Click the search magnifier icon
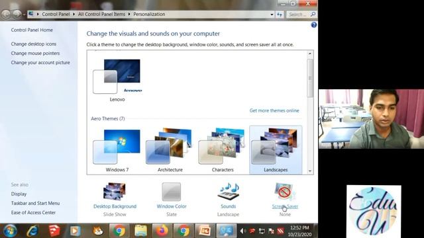The height and width of the screenshot is (238, 424). click(313, 14)
